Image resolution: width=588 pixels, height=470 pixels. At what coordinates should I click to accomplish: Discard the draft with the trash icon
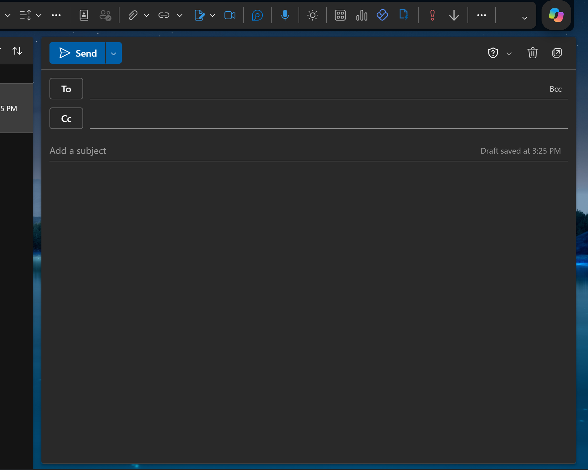[533, 53]
